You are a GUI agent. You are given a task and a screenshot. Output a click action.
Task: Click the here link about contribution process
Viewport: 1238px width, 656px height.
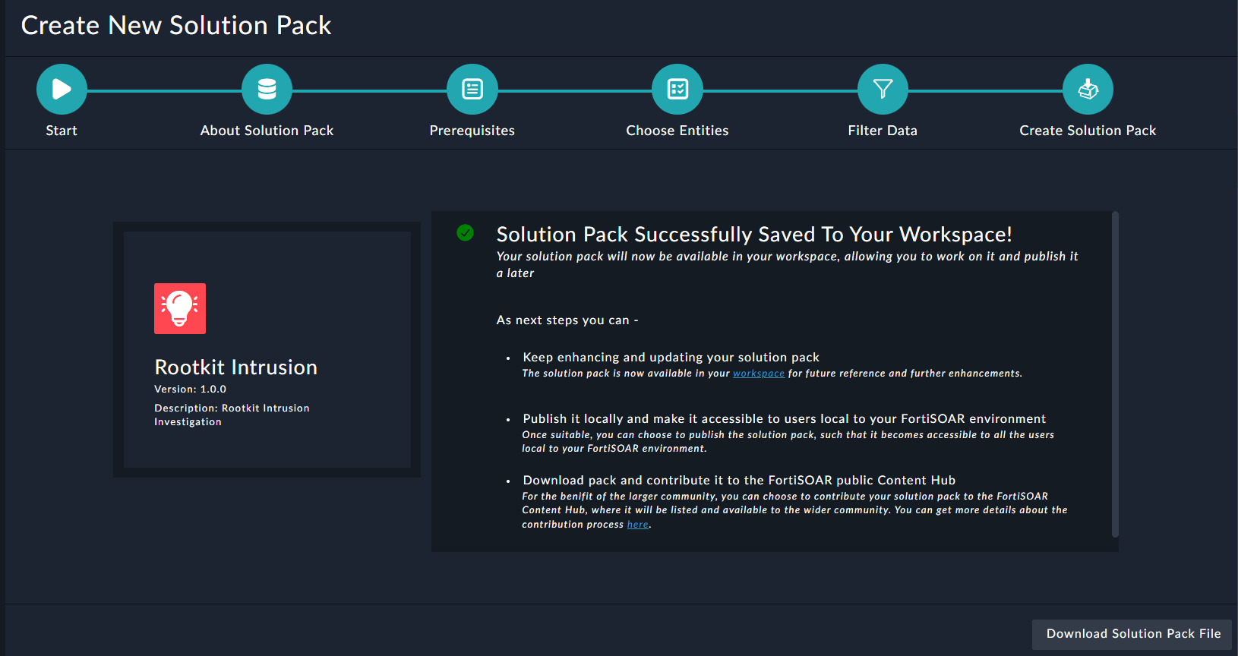[x=637, y=524]
